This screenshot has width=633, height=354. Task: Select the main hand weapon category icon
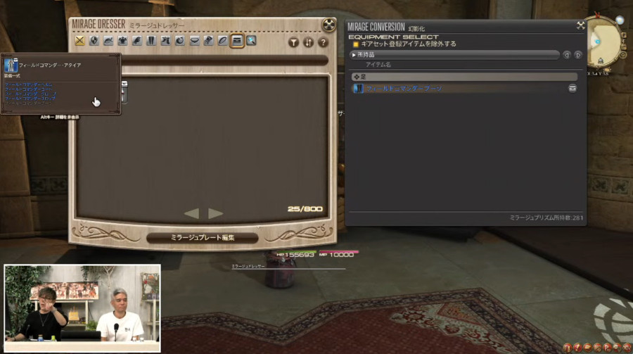(x=79, y=41)
